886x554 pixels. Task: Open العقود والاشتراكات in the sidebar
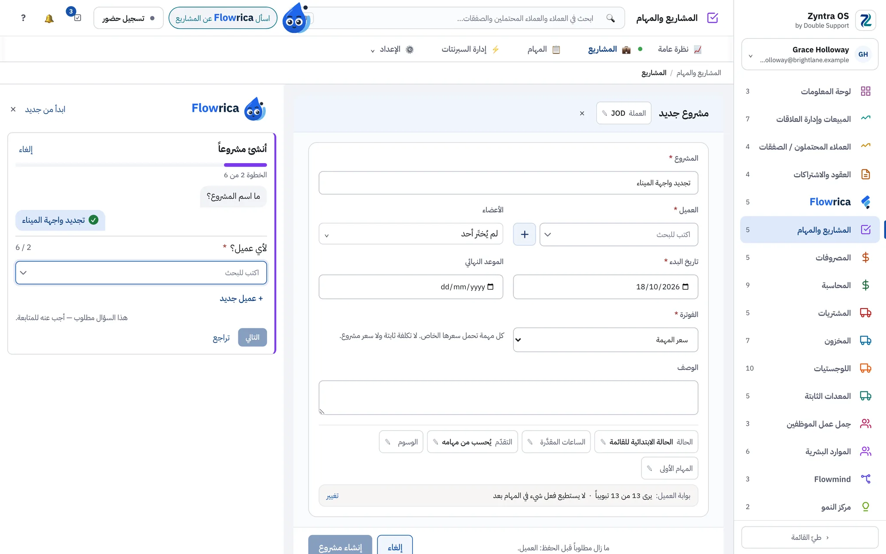pos(809,174)
